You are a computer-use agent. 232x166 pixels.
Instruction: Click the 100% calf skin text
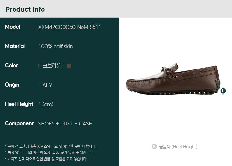[x=56, y=47]
